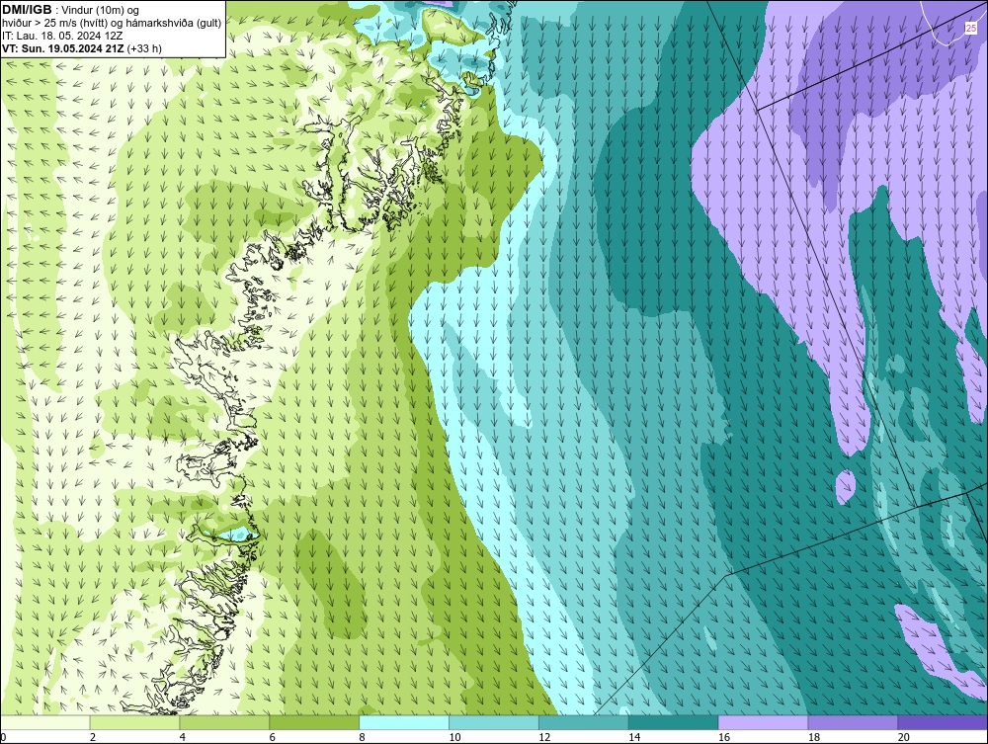This screenshot has height=744, width=988.
Task: Click the "14" legend scale label
Action: (634, 737)
